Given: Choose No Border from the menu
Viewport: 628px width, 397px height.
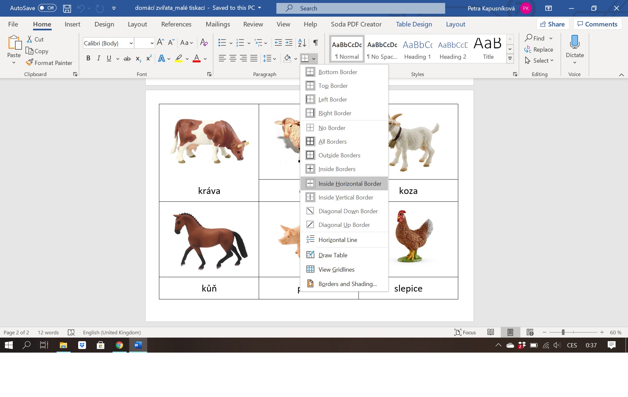Looking at the screenshot, I should coord(344,128).
